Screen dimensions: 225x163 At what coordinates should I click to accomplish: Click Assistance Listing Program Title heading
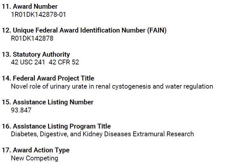click(x=56, y=126)
